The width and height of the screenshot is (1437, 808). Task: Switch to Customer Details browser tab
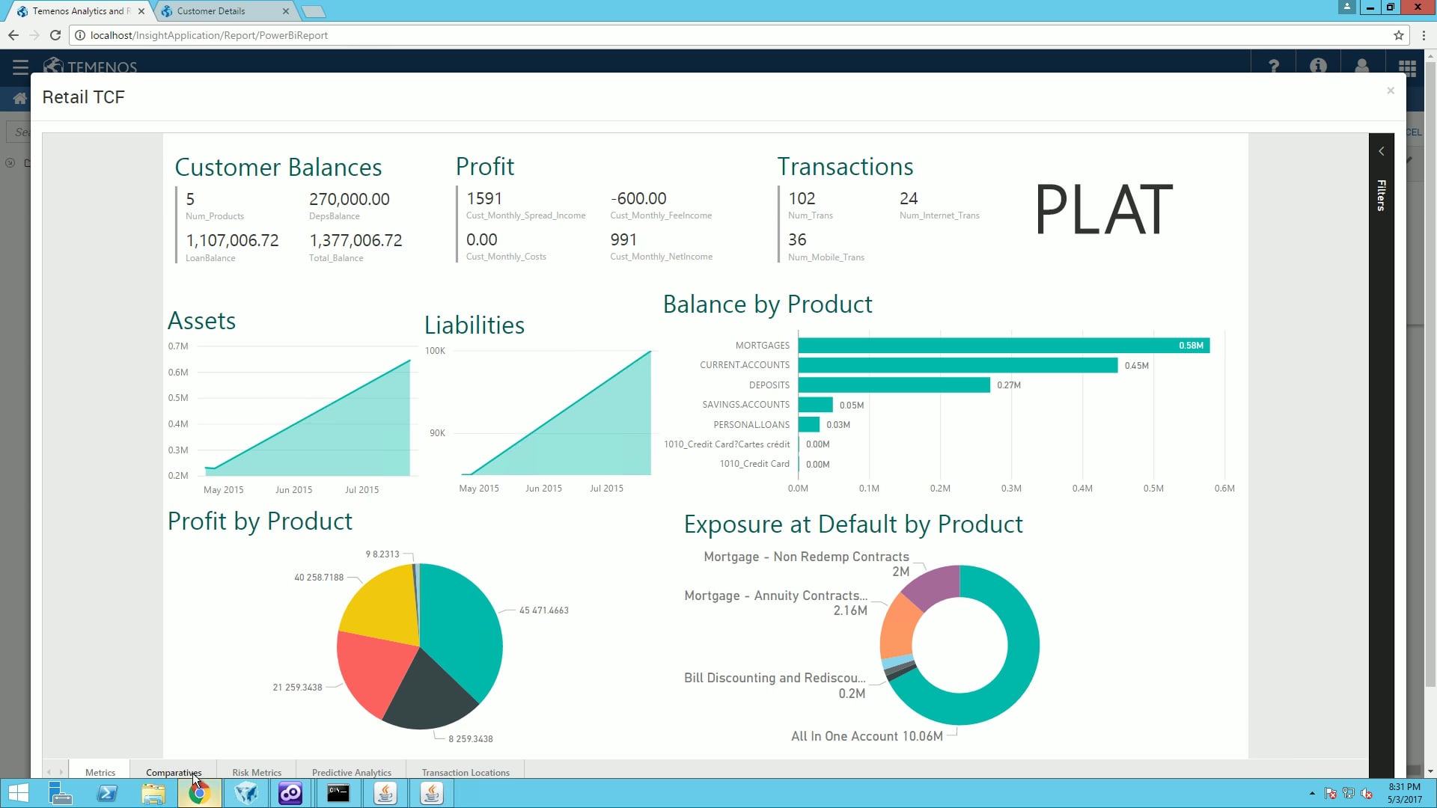[x=224, y=11]
